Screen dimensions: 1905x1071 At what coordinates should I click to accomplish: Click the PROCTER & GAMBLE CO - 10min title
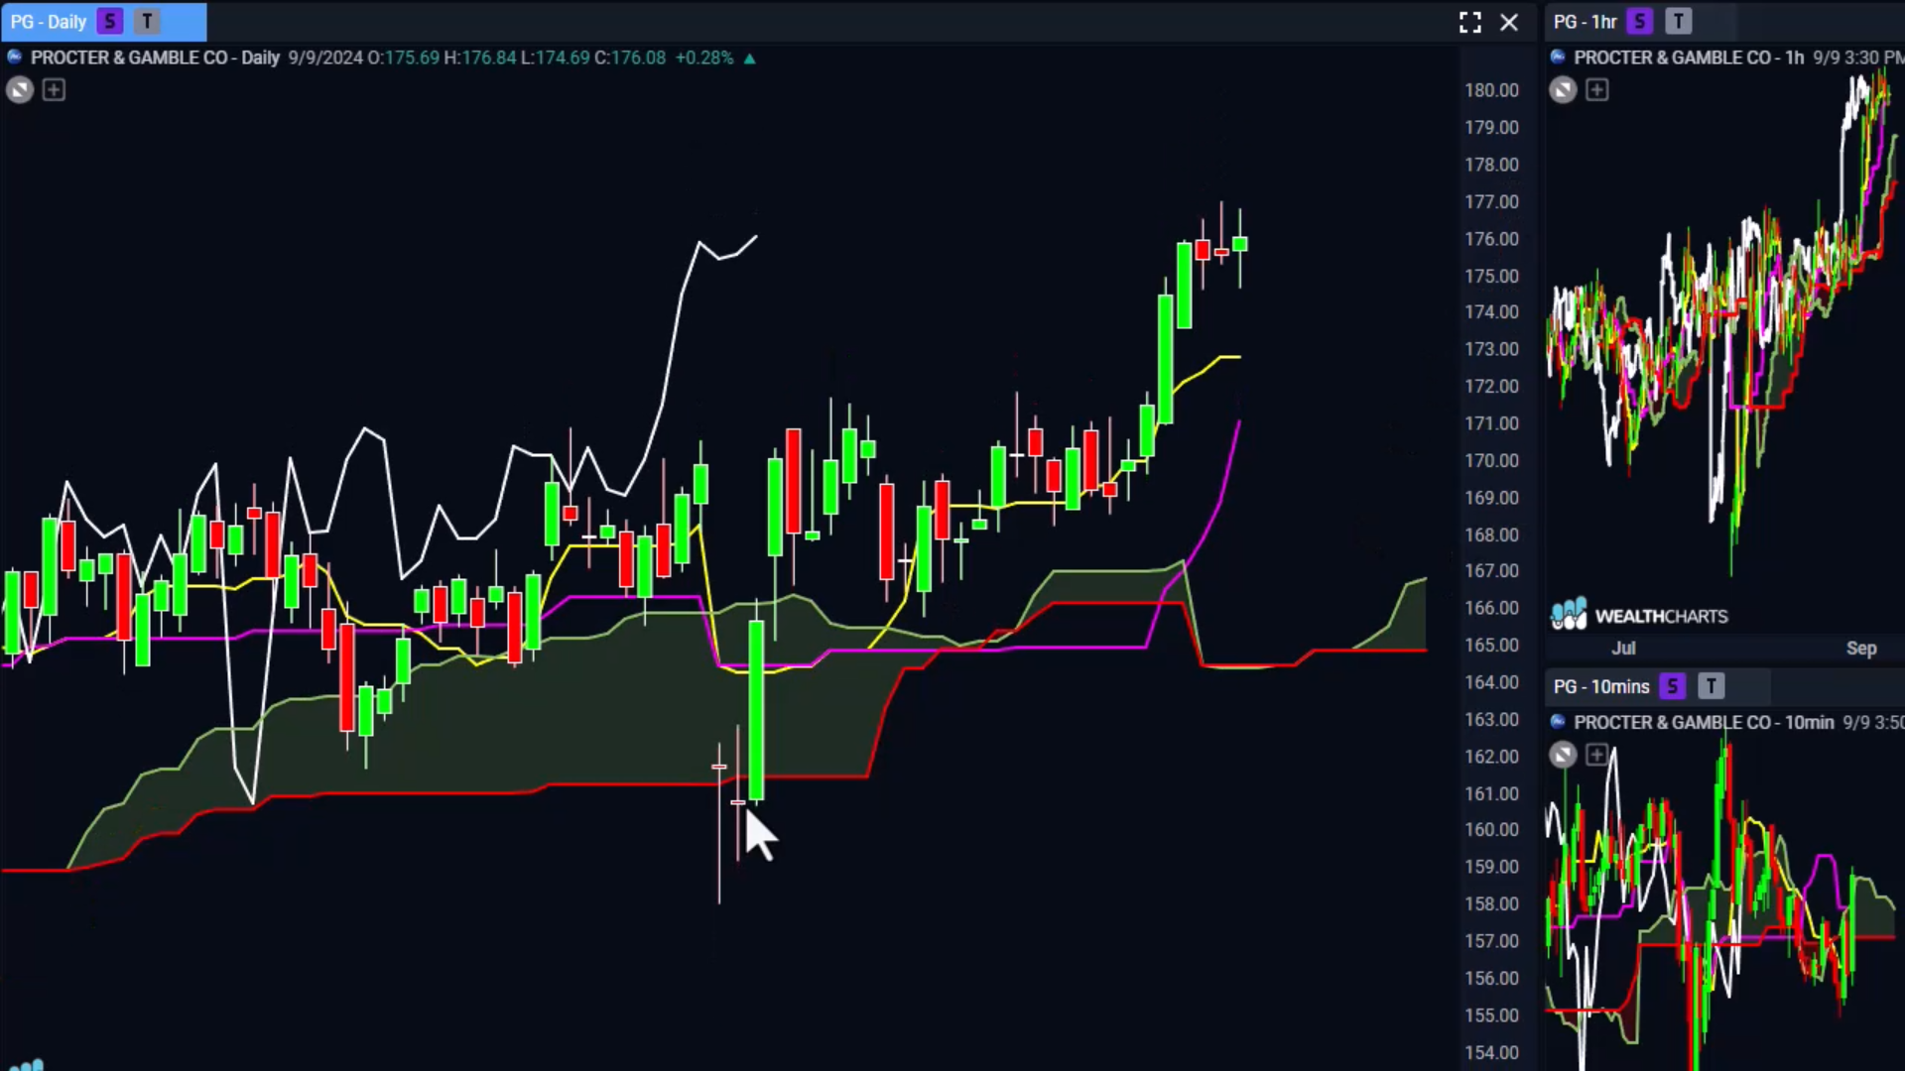click(1704, 722)
